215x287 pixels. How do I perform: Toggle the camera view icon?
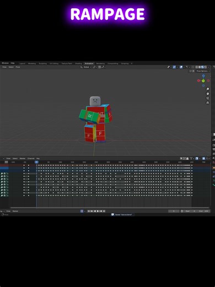click(208, 98)
